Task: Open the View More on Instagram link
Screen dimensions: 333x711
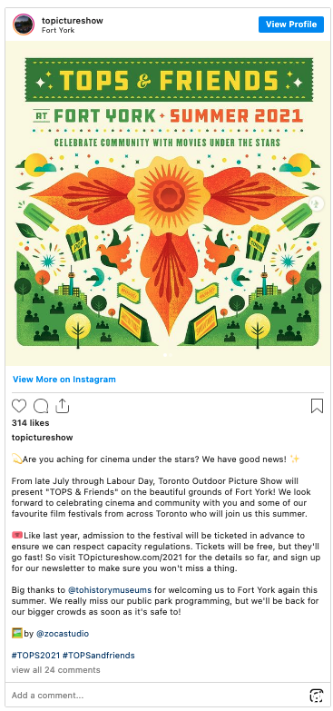Action: (64, 380)
